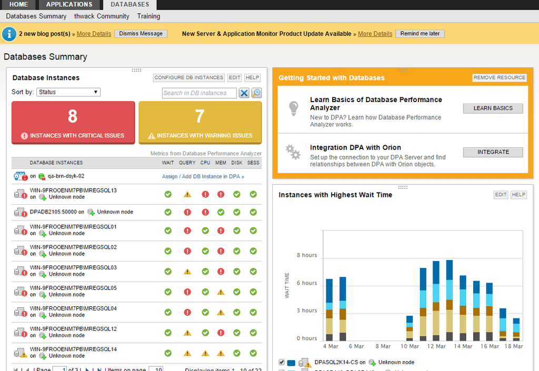539x371 pixels.
Task: Click the MEM critical icon for MREGSQL12
Action: coord(221,333)
